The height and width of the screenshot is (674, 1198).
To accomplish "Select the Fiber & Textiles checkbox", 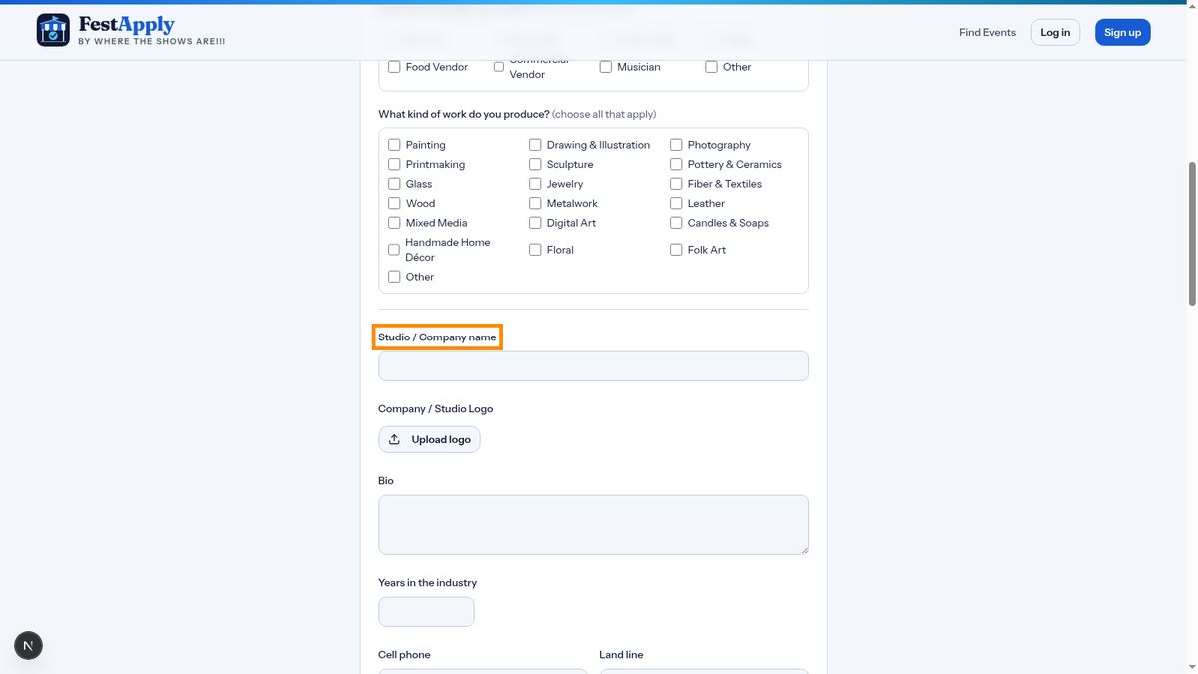I will click(x=676, y=184).
